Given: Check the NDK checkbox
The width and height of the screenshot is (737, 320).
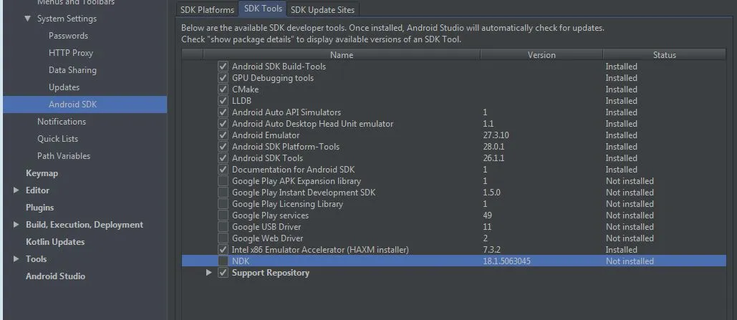Looking at the screenshot, I should pos(223,261).
